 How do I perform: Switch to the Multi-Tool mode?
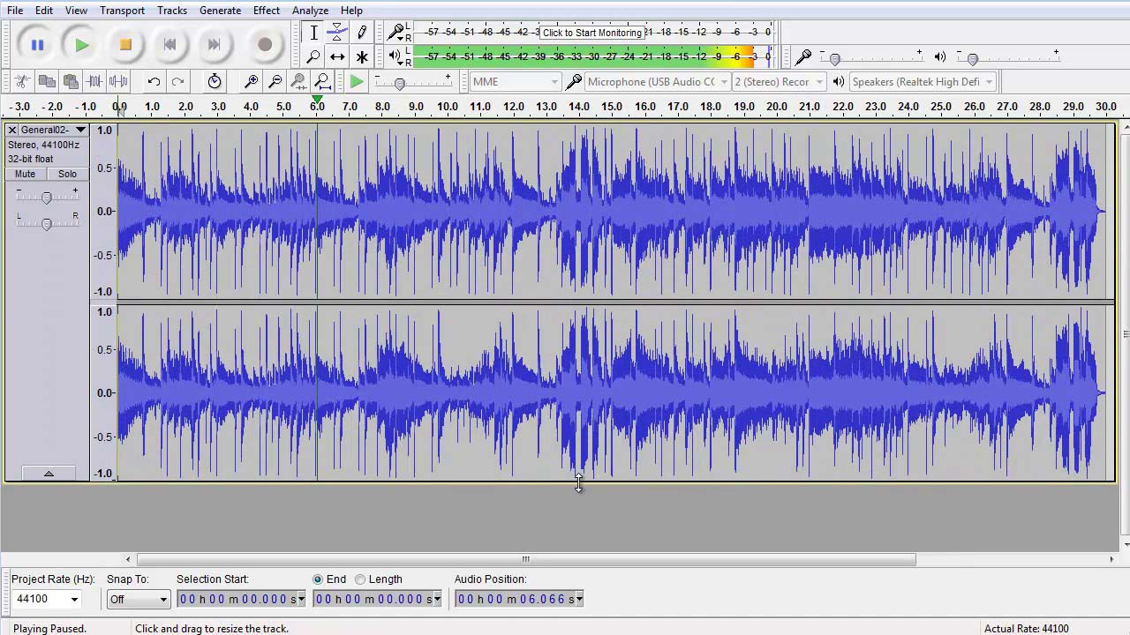click(x=362, y=56)
